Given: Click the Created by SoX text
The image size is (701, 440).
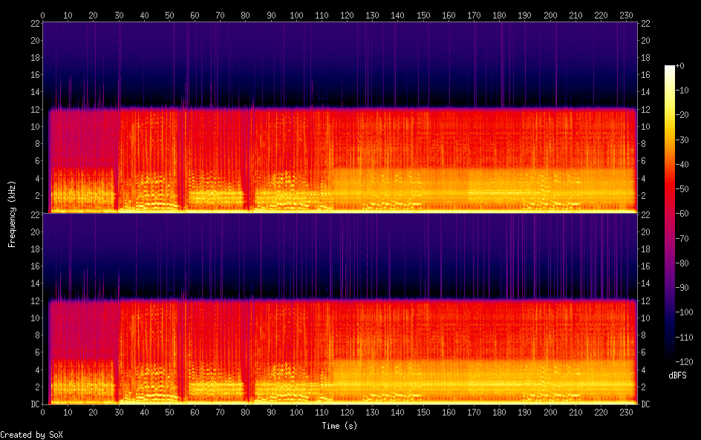Looking at the screenshot, I should [30, 435].
